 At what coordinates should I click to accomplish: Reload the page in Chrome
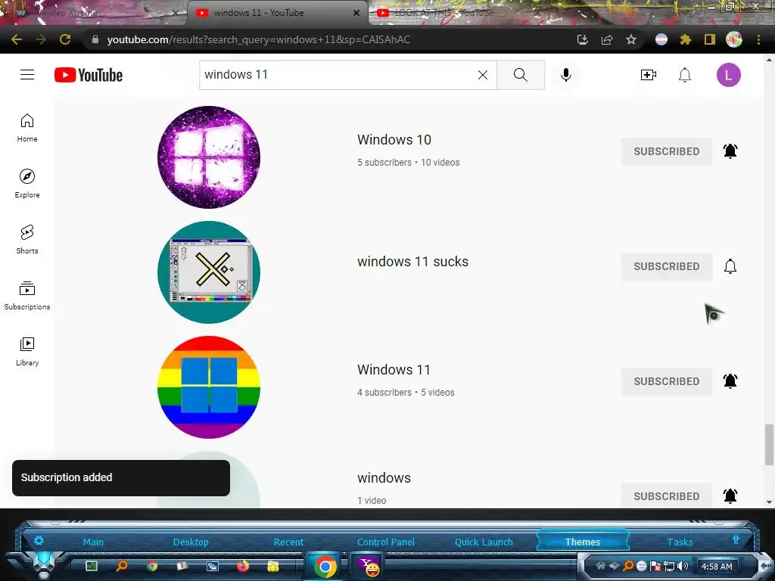[x=65, y=39]
